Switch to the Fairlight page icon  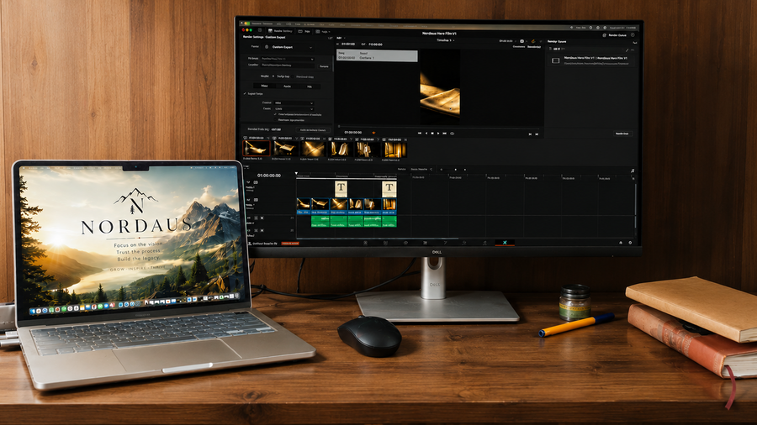[484, 243]
